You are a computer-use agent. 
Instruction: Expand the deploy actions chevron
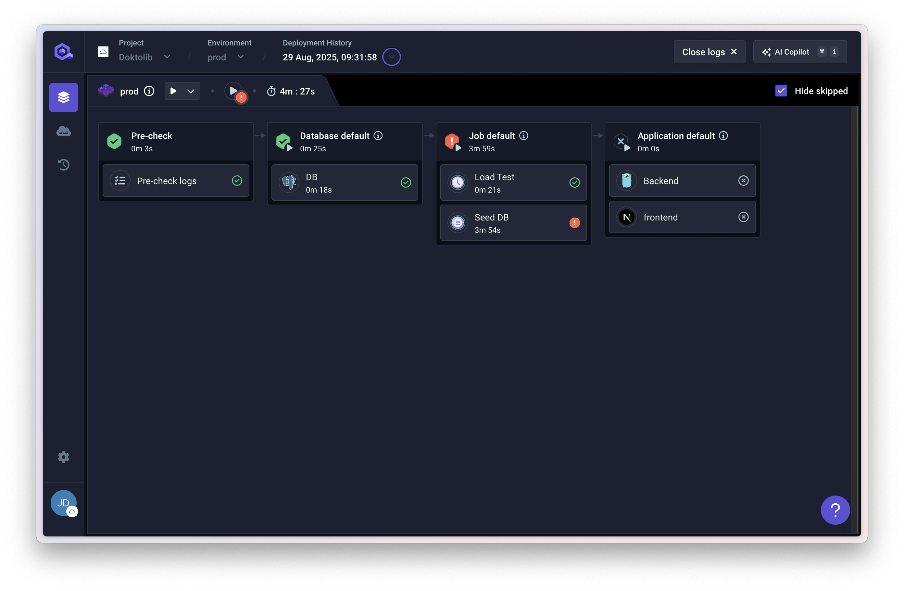pos(191,91)
